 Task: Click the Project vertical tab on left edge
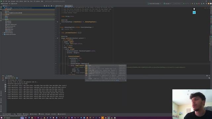[x=1, y=7]
